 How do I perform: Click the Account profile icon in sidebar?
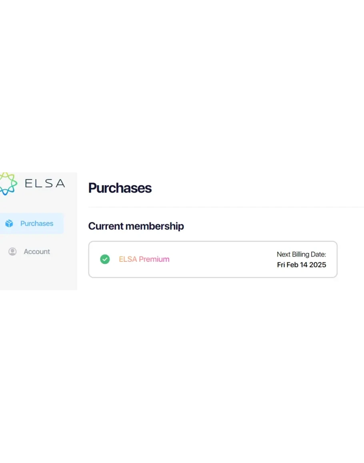12,252
